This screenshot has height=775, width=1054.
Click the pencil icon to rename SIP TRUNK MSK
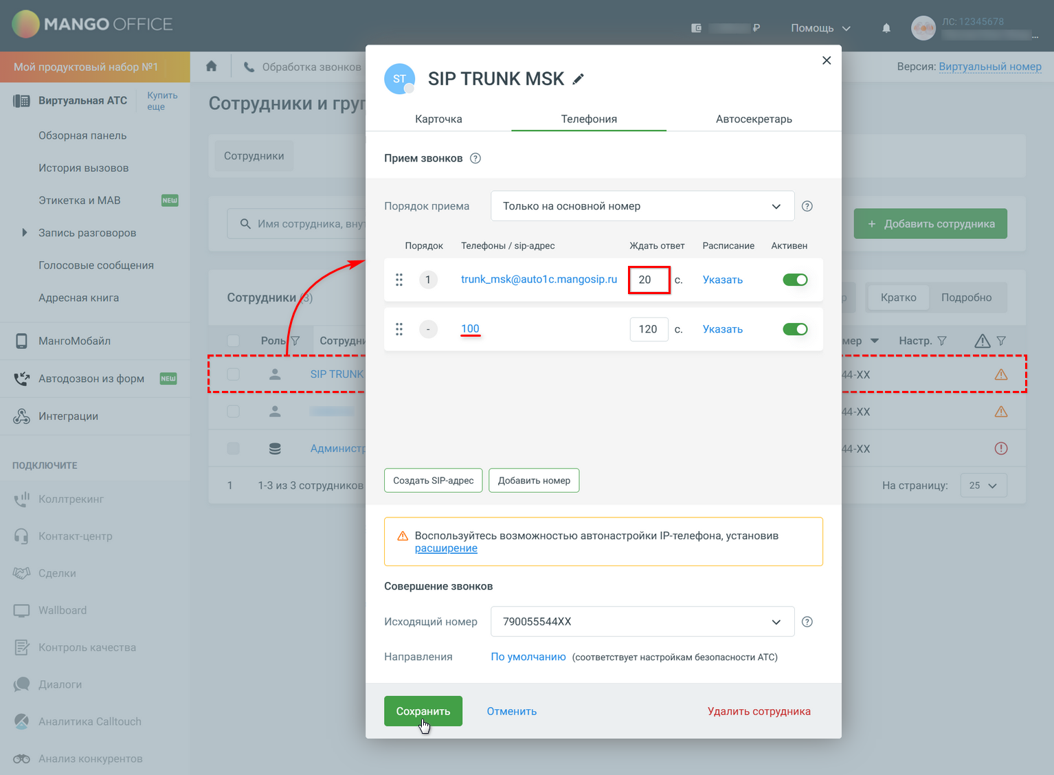[x=579, y=79]
